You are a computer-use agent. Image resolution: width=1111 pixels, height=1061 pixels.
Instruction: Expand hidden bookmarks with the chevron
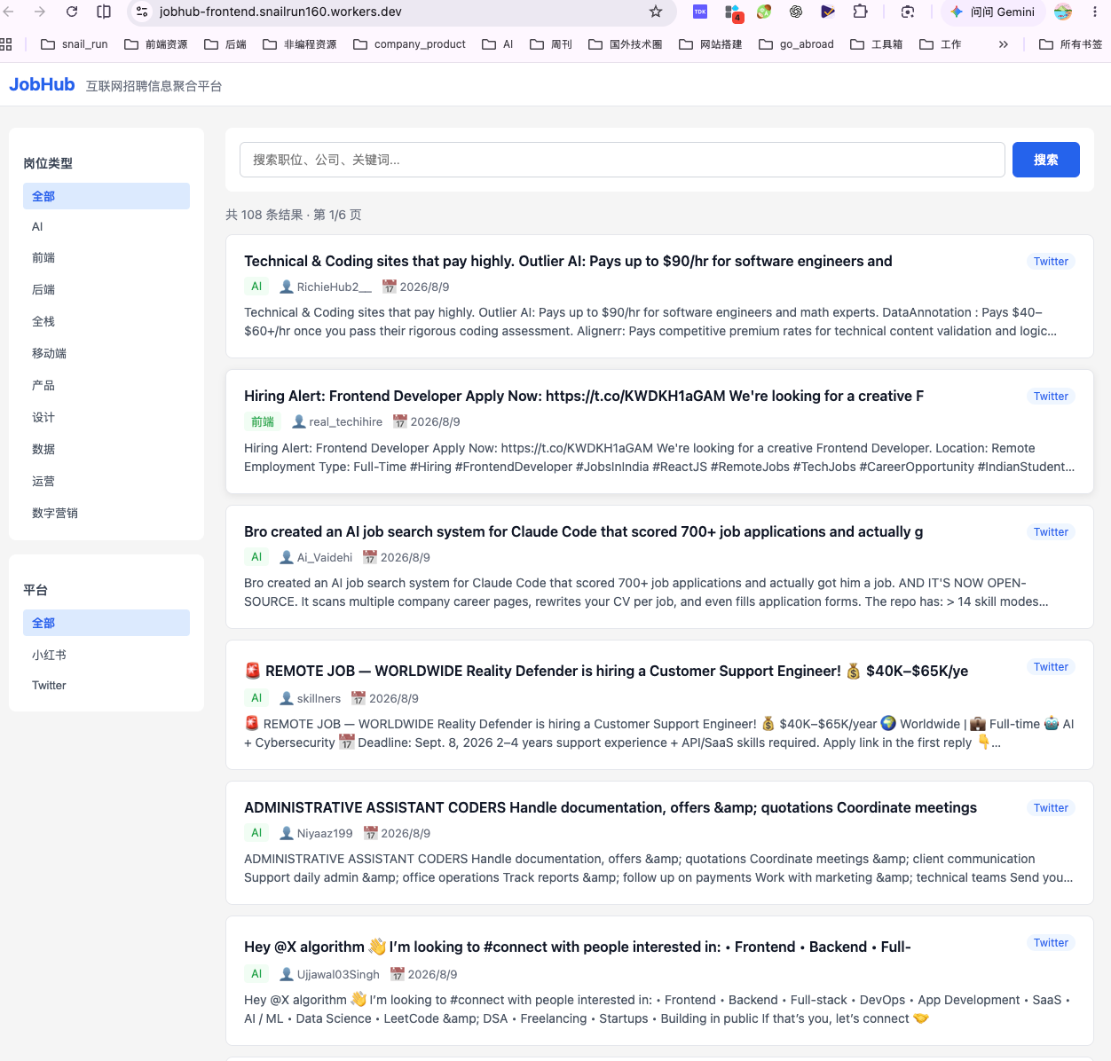1004,43
